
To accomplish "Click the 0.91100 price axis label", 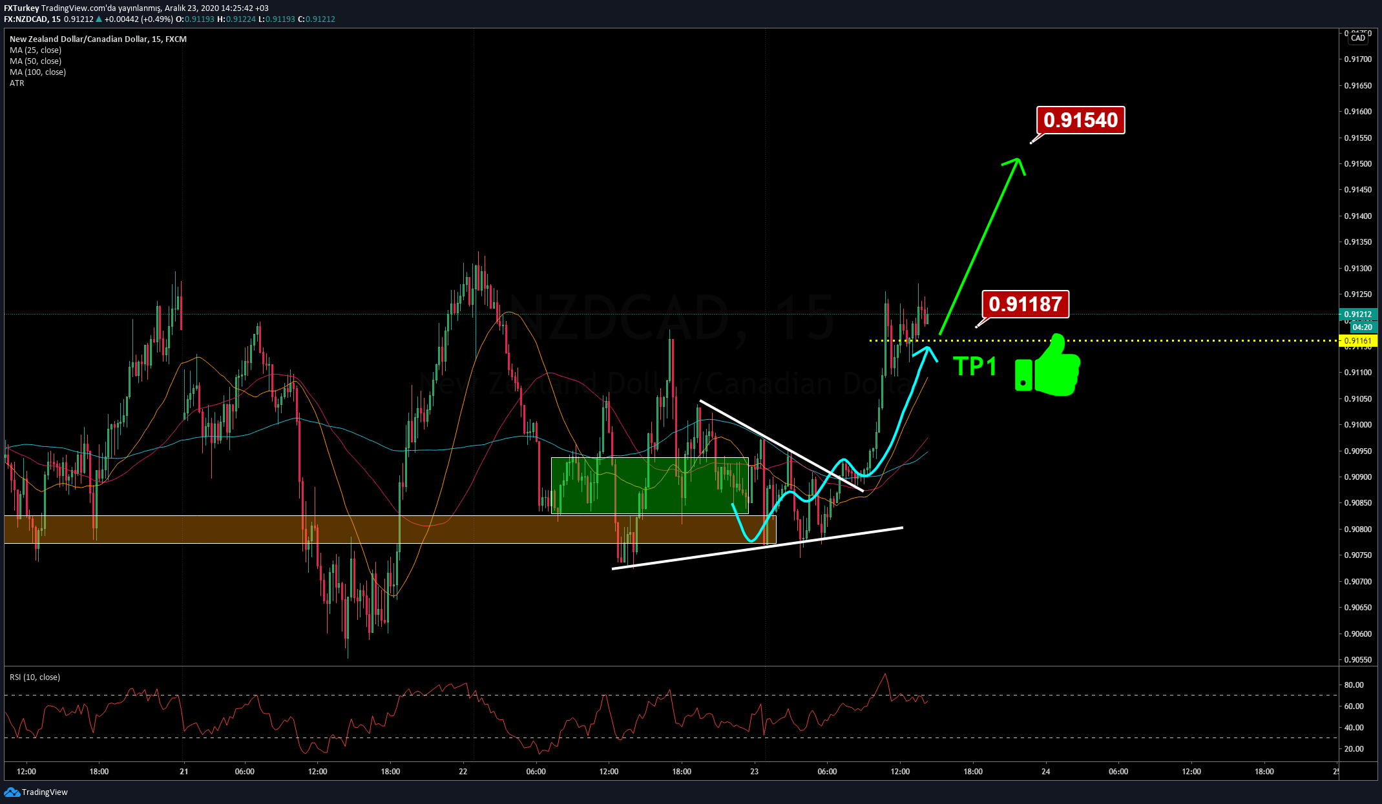I will (x=1358, y=373).
